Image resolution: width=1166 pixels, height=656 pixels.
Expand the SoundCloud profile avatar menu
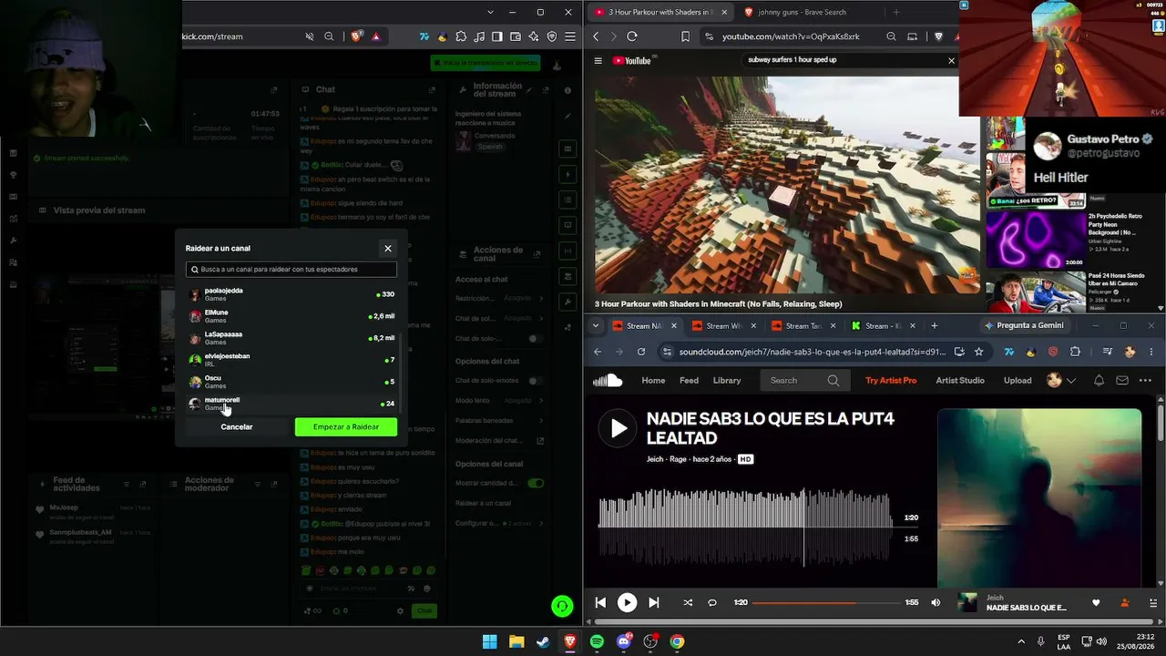click(1059, 380)
